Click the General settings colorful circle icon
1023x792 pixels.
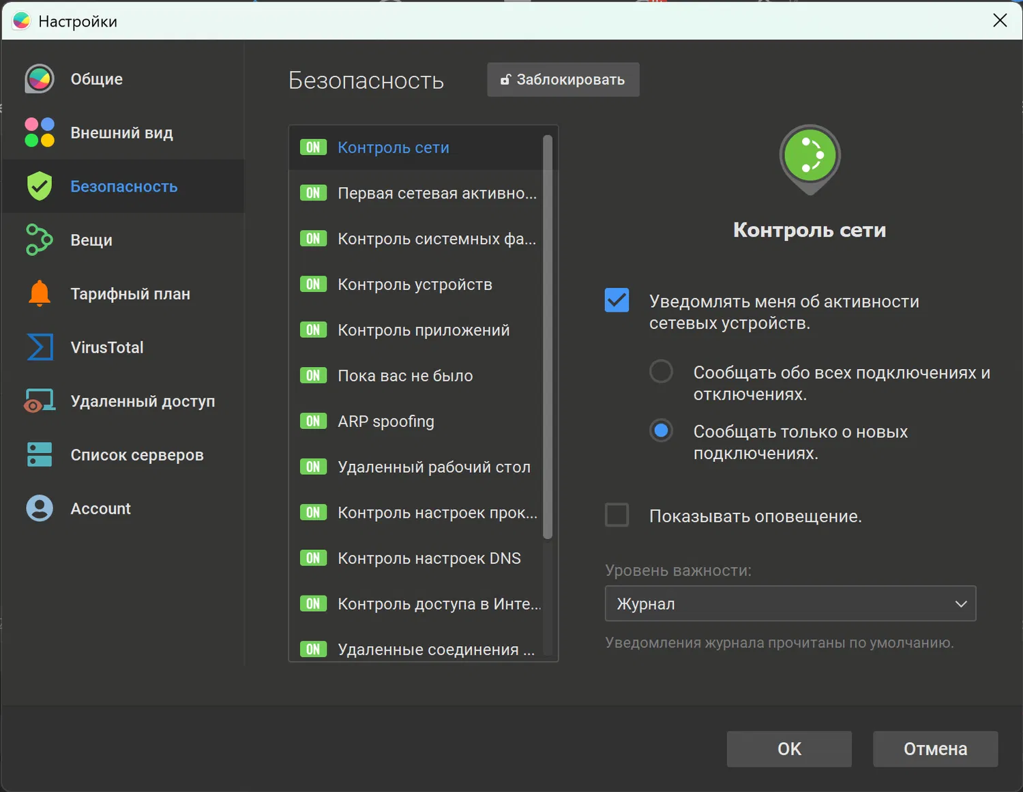point(40,79)
